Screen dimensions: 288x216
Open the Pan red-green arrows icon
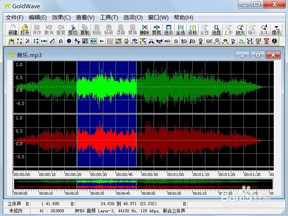tap(225, 41)
